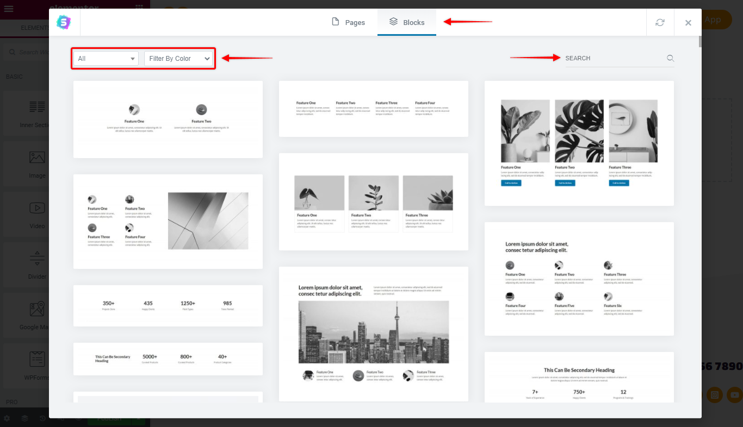Close the templates library modal
The width and height of the screenshot is (743, 427).
pos(688,23)
